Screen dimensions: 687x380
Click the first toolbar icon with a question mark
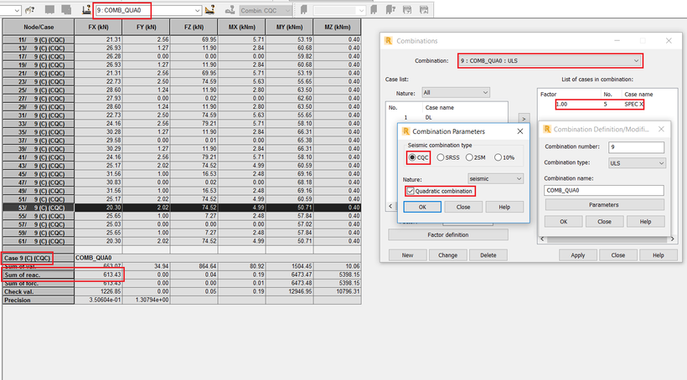click(x=30, y=10)
